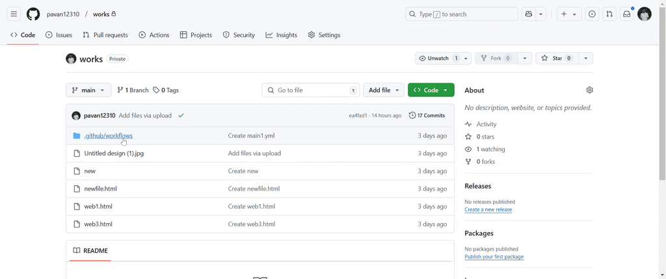
Task: View the 0 stars link
Action: click(x=479, y=137)
